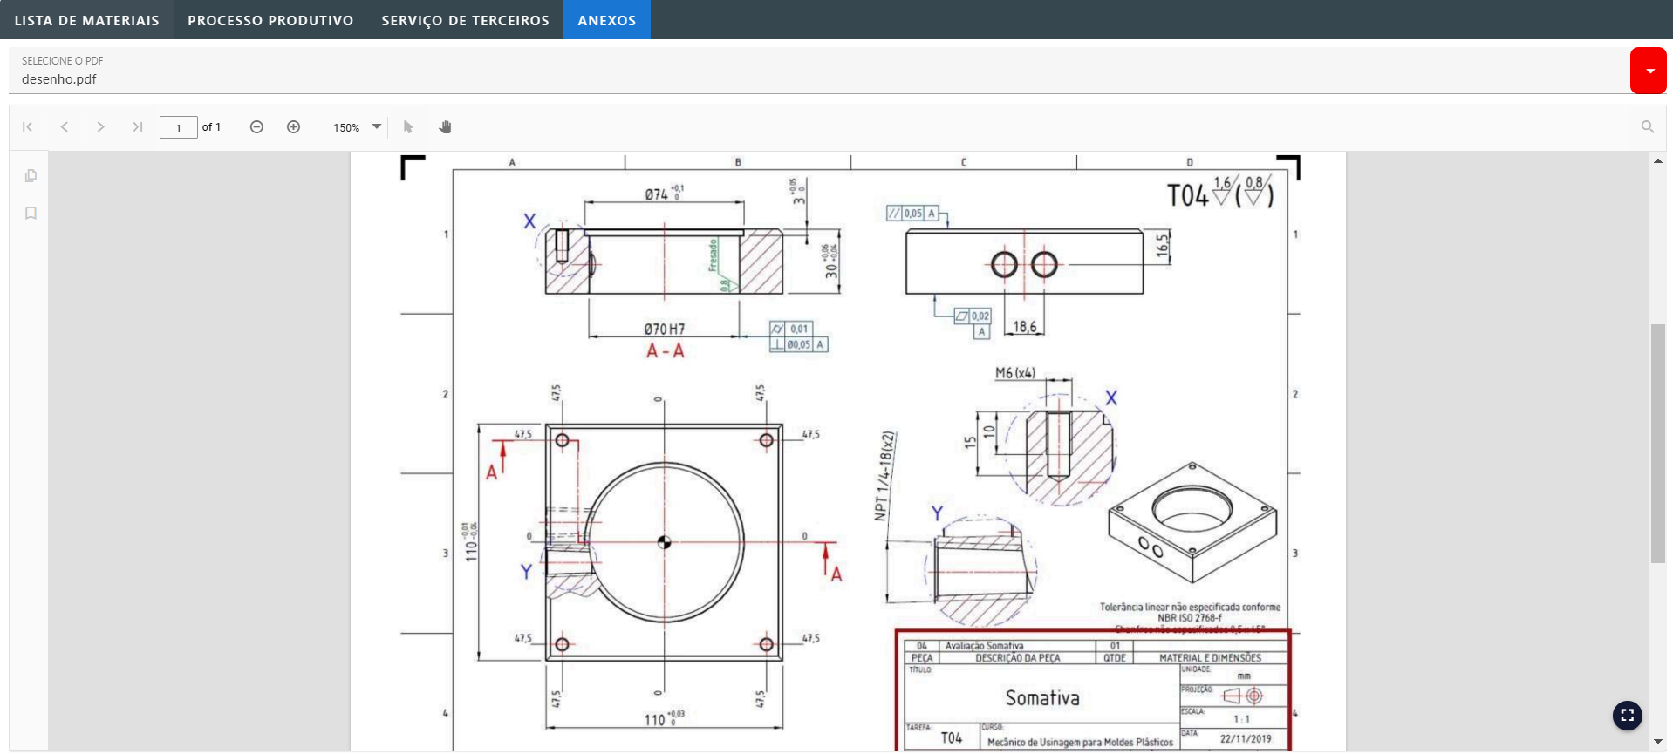Click the 'A - A' section label
Viewport: 1673px width, 754px height.
click(x=666, y=351)
